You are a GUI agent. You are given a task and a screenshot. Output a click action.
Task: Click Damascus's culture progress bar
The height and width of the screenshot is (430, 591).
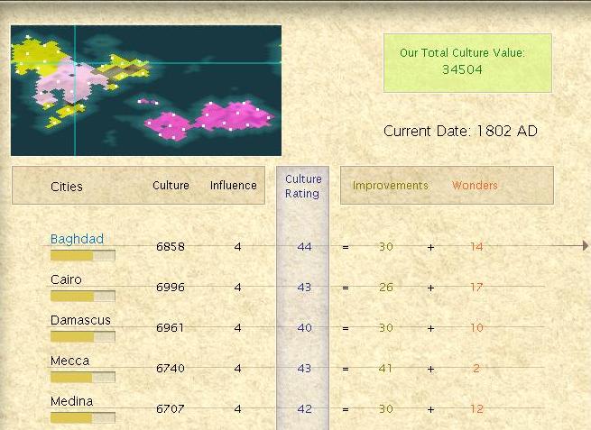(82, 336)
